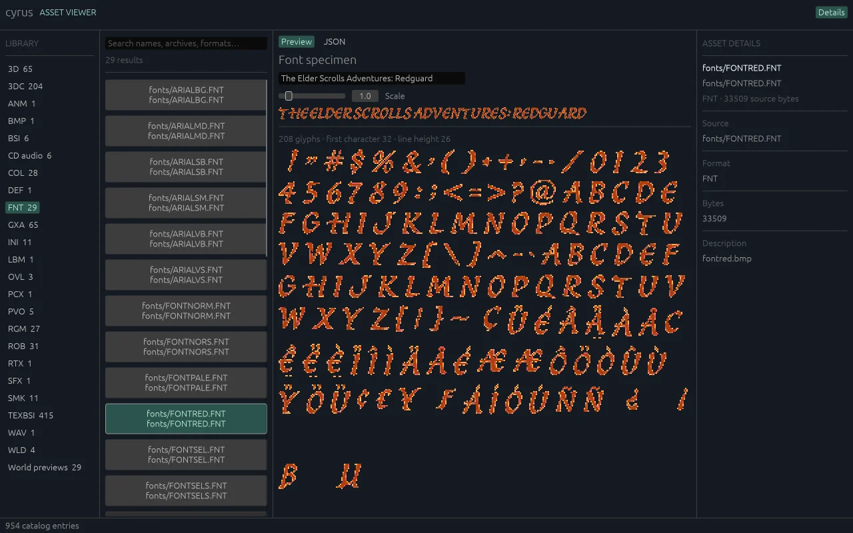This screenshot has width=853, height=533.
Task: Open the RGM category
Action: pos(24,328)
